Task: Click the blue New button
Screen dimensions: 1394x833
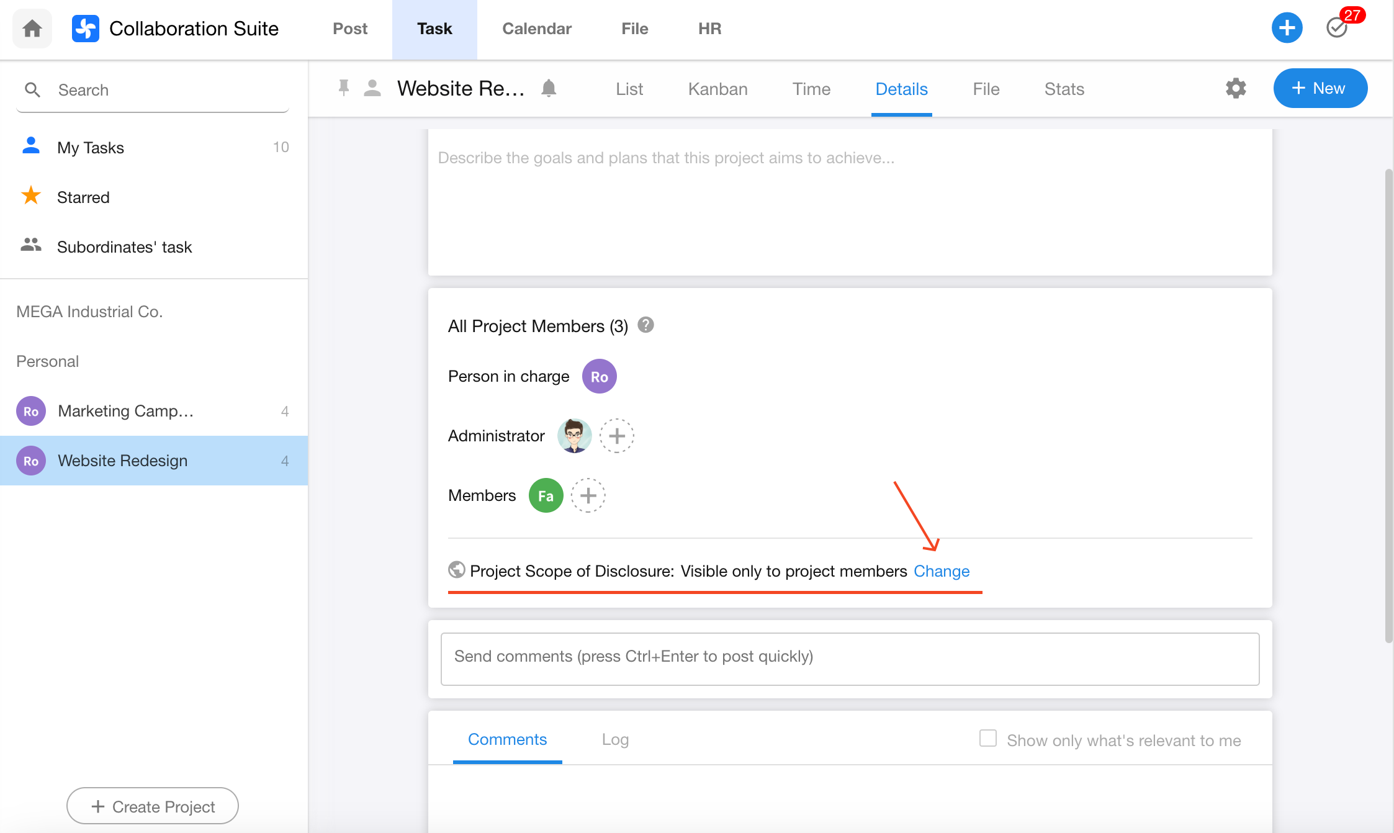Action: [1320, 88]
